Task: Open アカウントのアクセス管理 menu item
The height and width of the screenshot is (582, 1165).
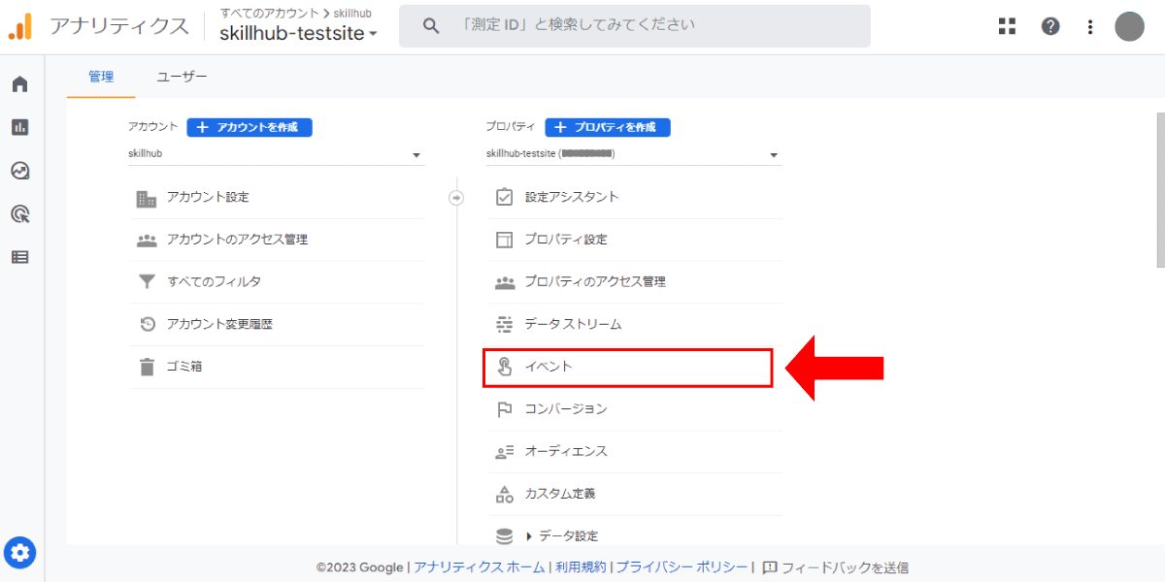Action: (278, 240)
